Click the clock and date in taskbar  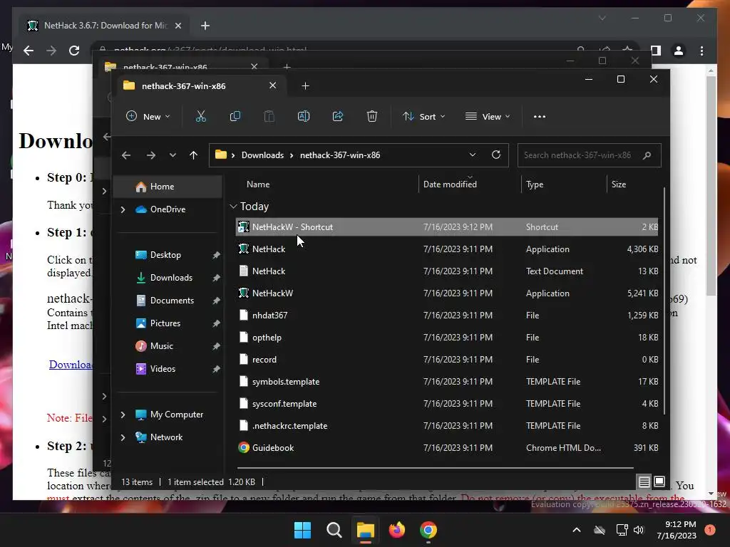[676, 530]
